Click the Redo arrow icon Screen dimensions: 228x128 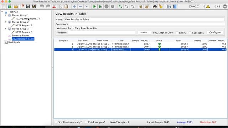coord(48,6)
